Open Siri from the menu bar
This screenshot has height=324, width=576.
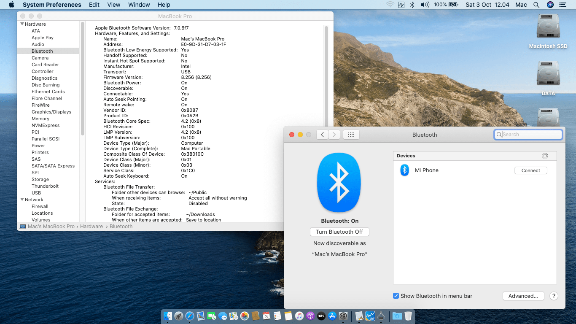[x=550, y=5]
